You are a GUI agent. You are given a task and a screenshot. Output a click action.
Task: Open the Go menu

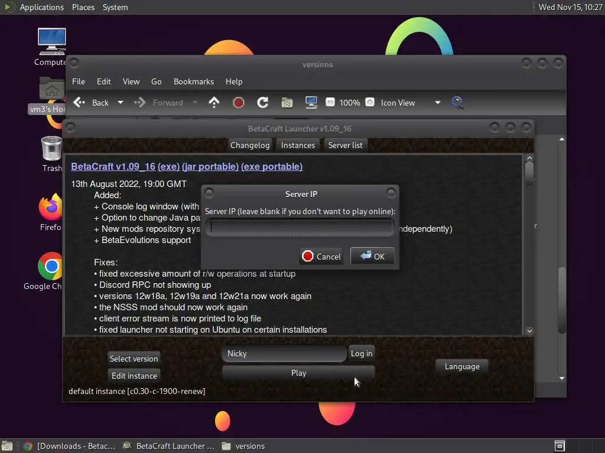coord(156,81)
